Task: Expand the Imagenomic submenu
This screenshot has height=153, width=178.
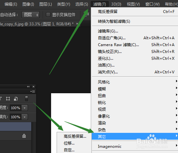Action: tap(135, 146)
